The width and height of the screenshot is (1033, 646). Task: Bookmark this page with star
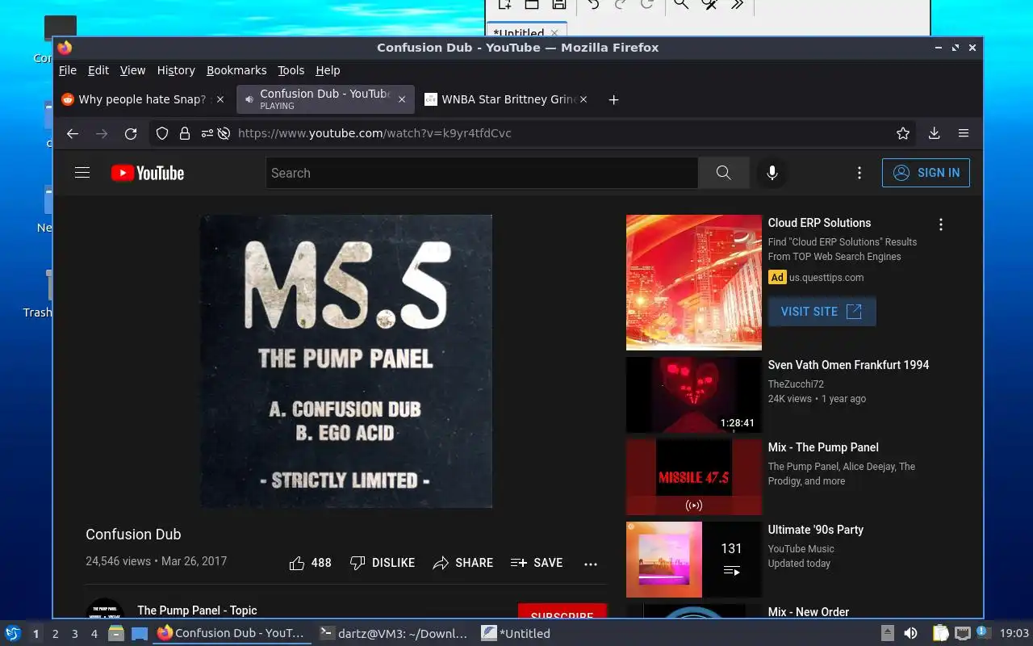[x=903, y=133]
